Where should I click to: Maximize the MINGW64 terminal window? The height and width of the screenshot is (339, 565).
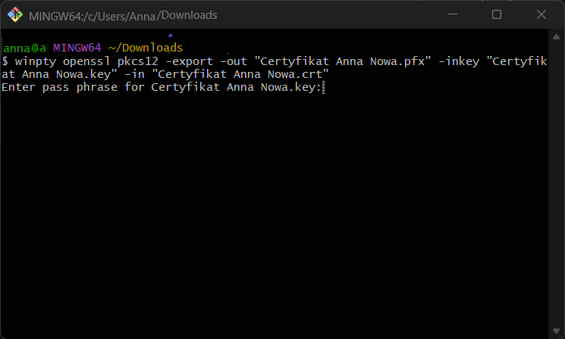coord(497,14)
